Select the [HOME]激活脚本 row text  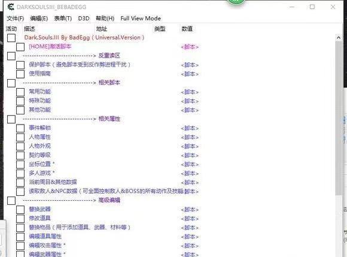coord(50,47)
